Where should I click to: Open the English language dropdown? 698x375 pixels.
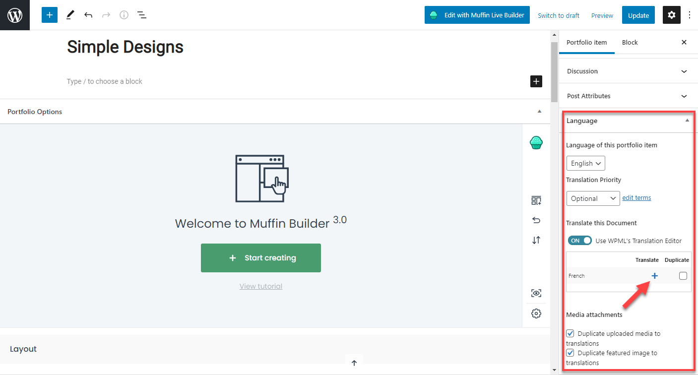pyautogui.click(x=586, y=163)
